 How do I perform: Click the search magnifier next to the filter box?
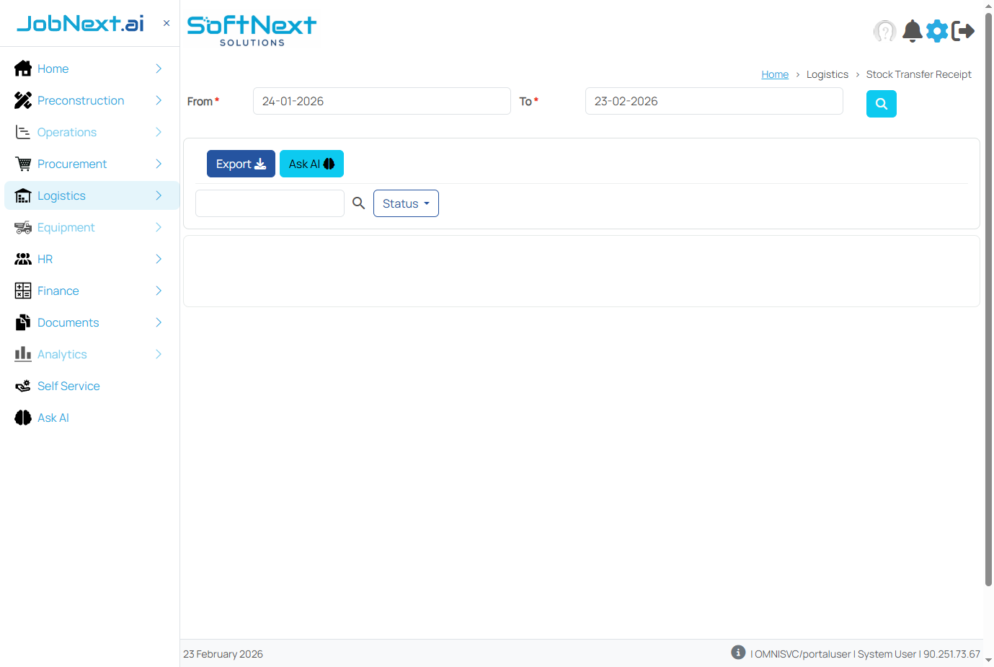(358, 203)
